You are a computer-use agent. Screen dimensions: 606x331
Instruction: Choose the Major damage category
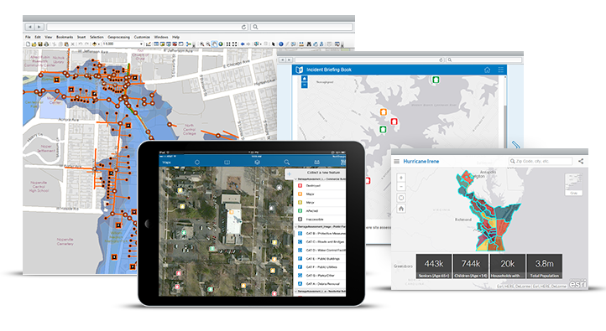pyautogui.click(x=321, y=194)
